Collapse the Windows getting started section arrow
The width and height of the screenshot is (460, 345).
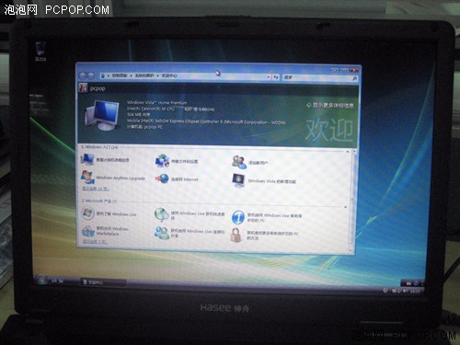(x=348, y=152)
